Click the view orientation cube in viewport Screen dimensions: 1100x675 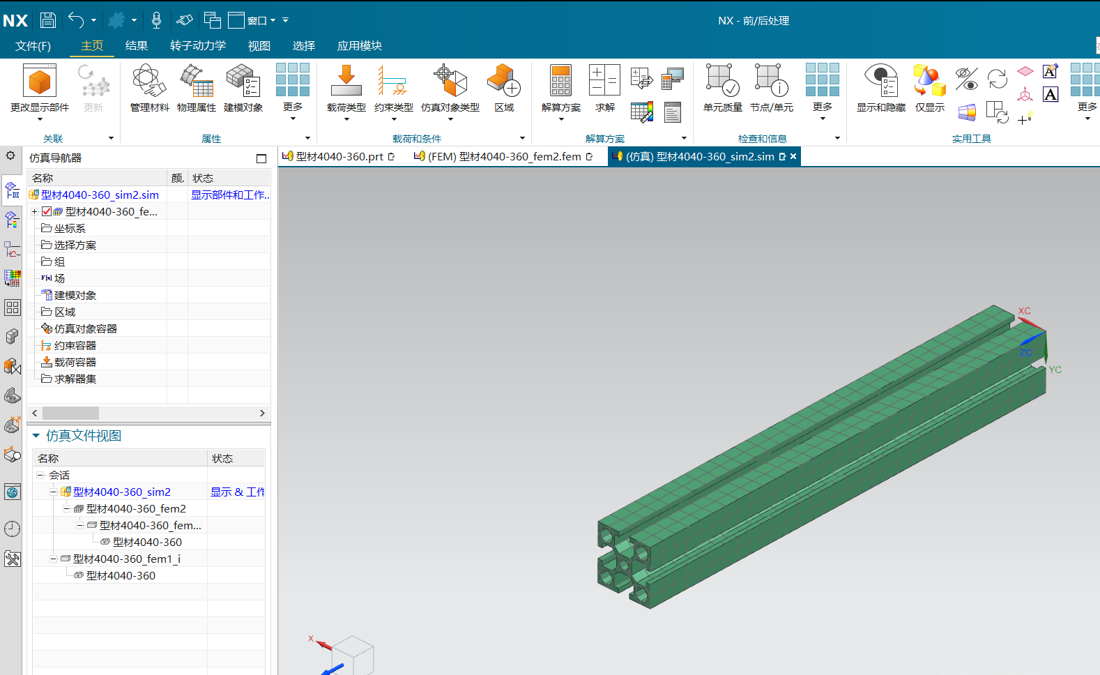[x=353, y=655]
